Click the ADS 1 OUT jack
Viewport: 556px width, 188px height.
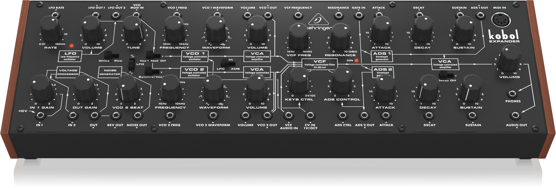480,15
